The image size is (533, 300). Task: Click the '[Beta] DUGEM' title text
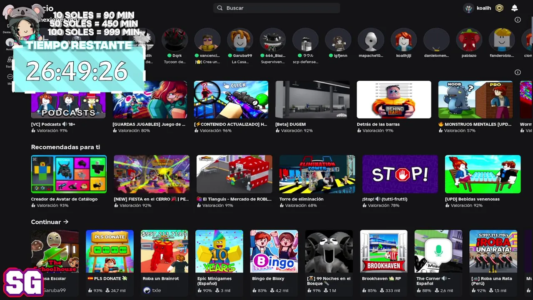point(290,124)
